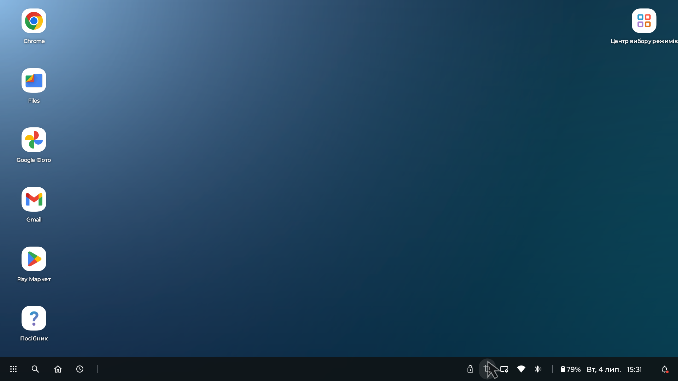Click the taskbar search icon
The height and width of the screenshot is (381, 678).
(x=35, y=369)
